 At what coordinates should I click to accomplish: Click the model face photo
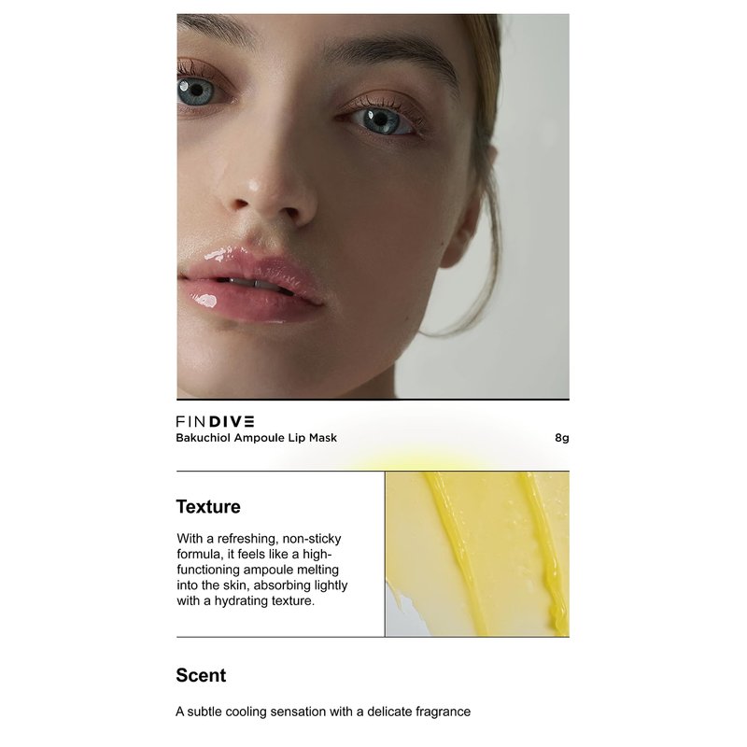373,206
